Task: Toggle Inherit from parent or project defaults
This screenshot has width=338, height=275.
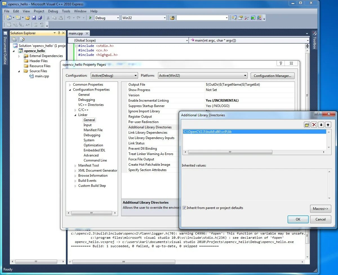Action: click(x=184, y=208)
